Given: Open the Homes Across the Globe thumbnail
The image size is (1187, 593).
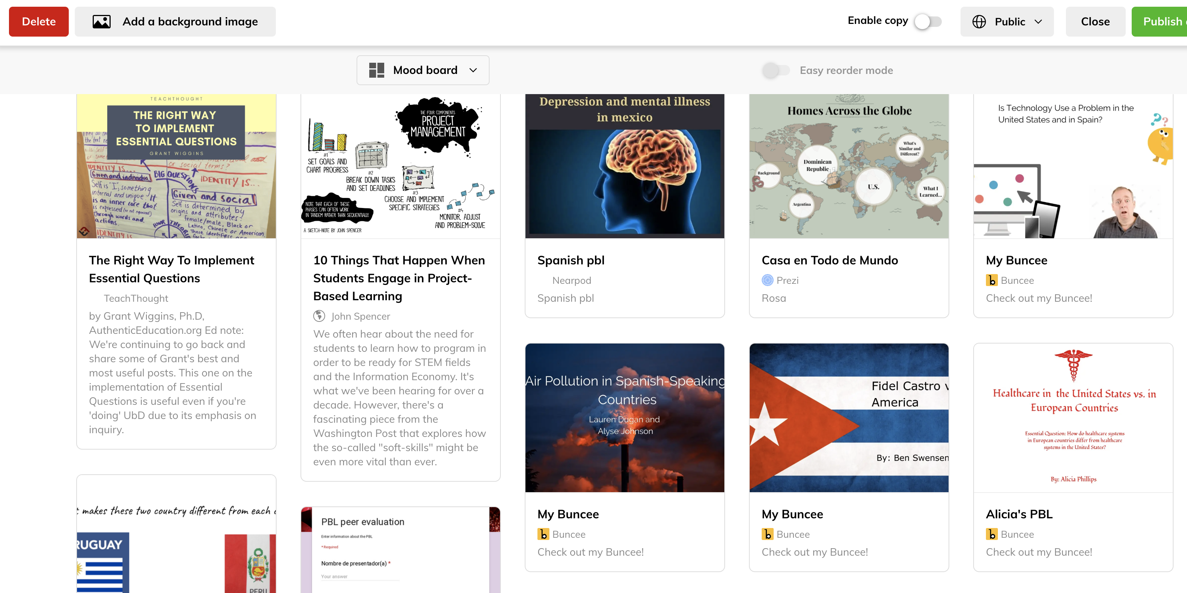Looking at the screenshot, I should (x=848, y=166).
